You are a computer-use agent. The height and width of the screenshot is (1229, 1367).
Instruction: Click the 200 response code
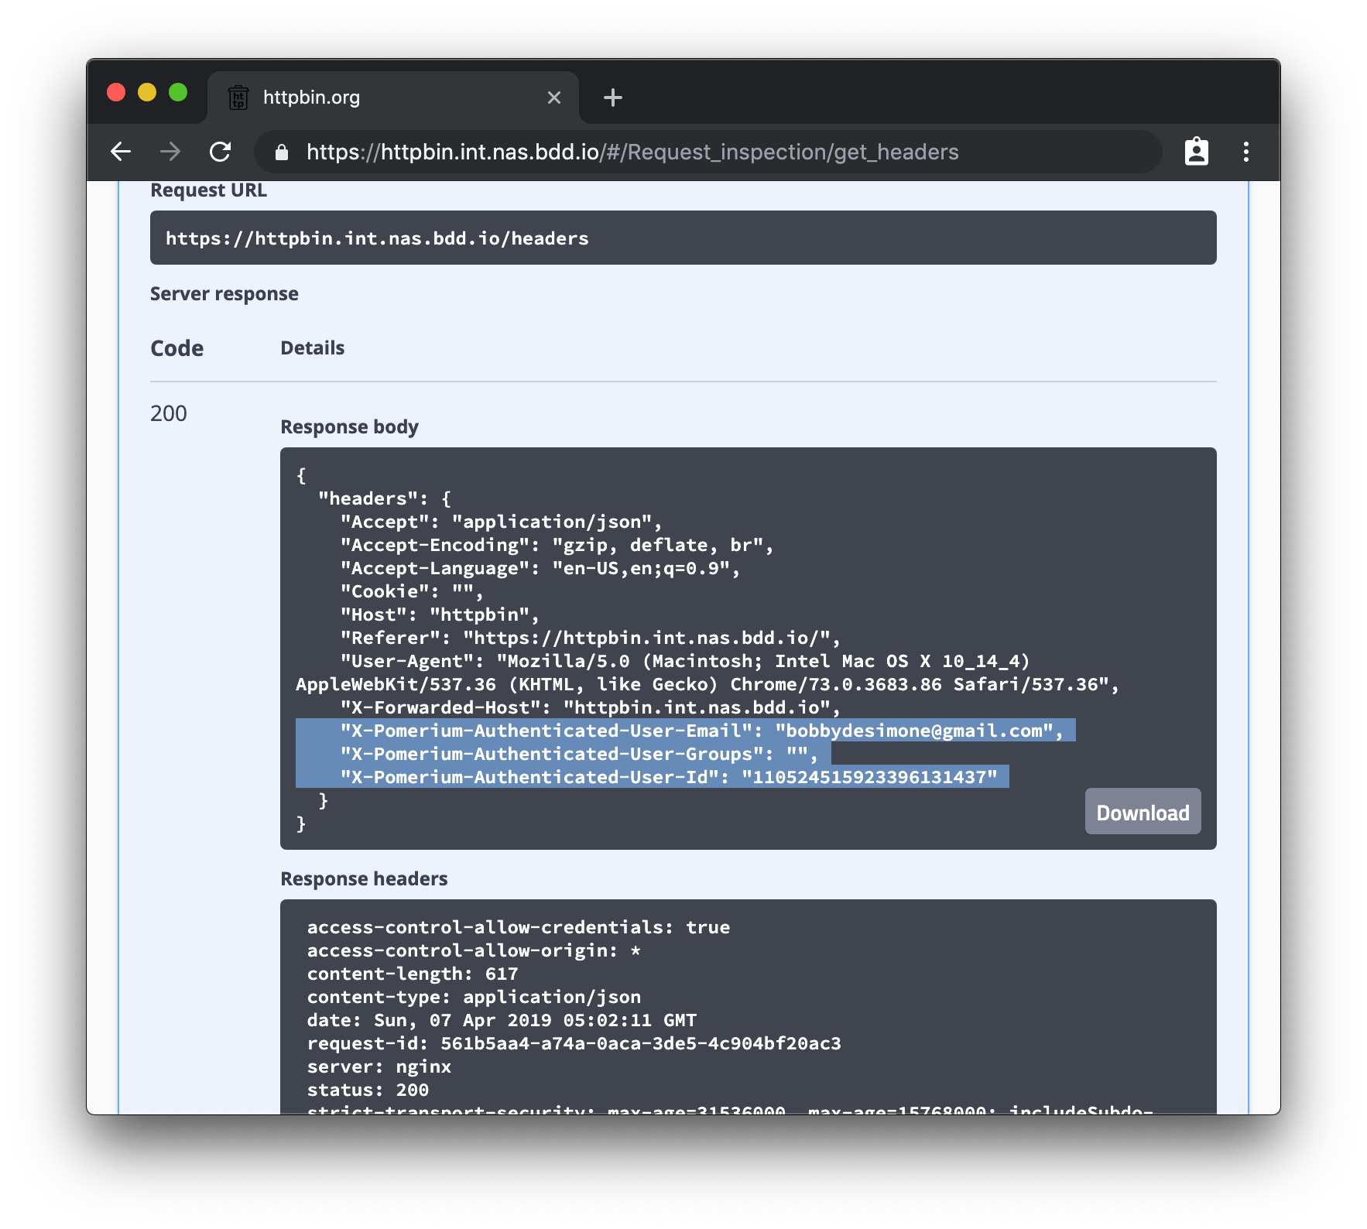tap(169, 413)
